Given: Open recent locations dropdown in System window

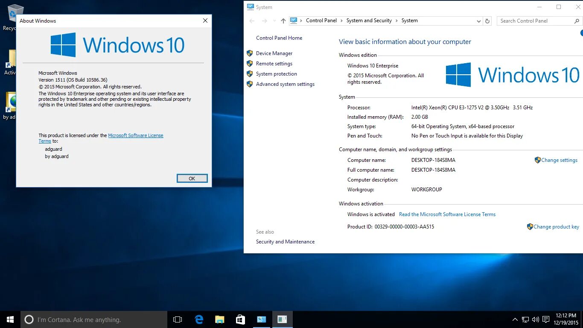Looking at the screenshot, I should (x=274, y=21).
